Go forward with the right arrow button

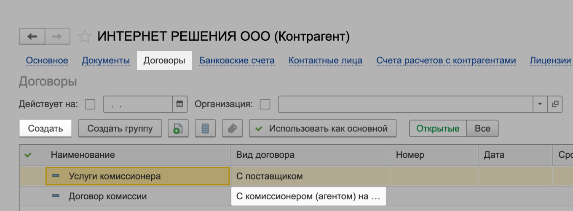57,36
